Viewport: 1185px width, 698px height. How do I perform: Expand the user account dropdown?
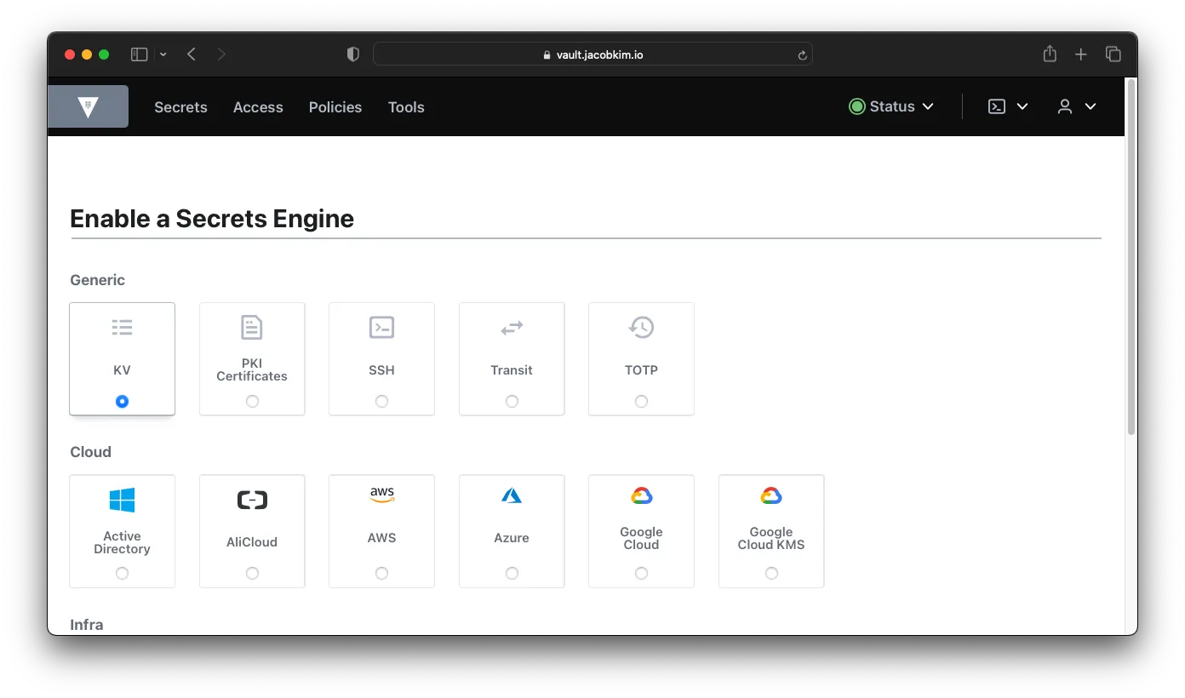tap(1075, 106)
